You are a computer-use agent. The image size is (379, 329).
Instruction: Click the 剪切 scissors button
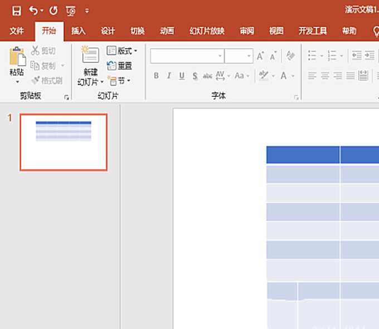point(43,51)
